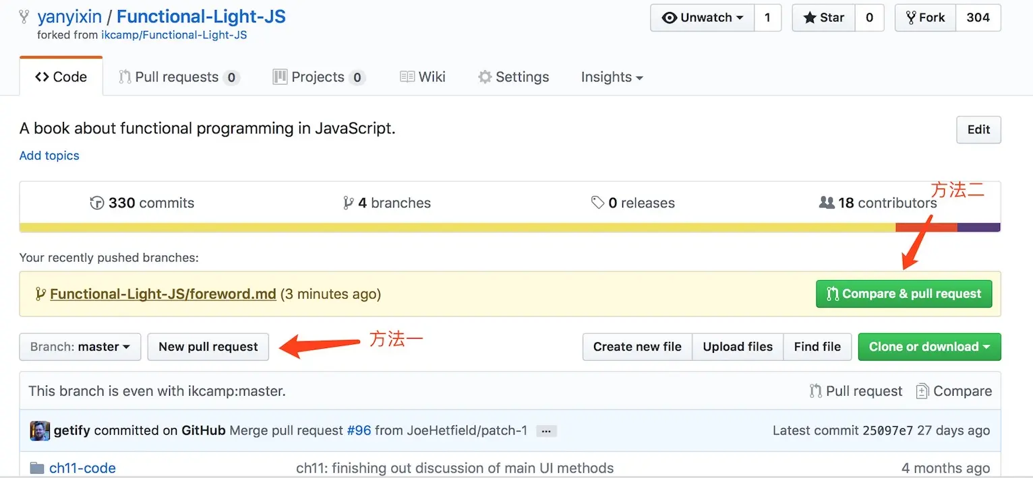Click the Find file button
The width and height of the screenshot is (1033, 478).
[817, 347]
